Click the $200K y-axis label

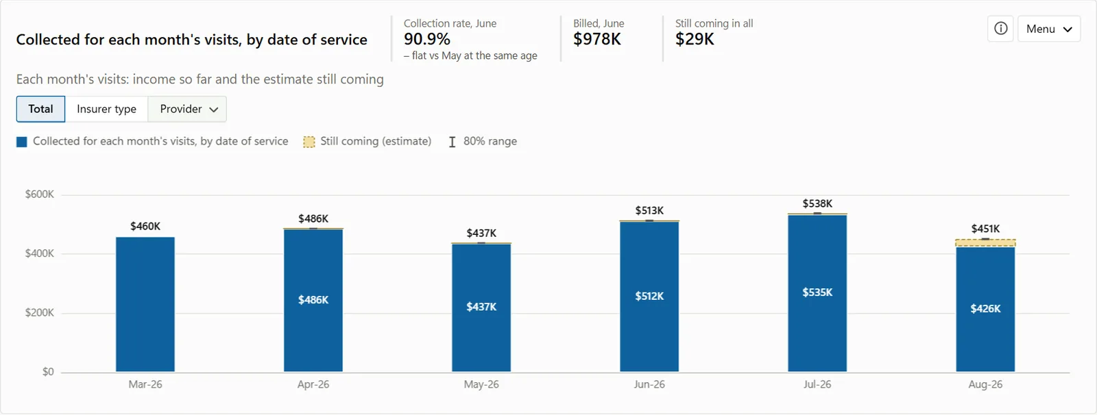click(40, 313)
